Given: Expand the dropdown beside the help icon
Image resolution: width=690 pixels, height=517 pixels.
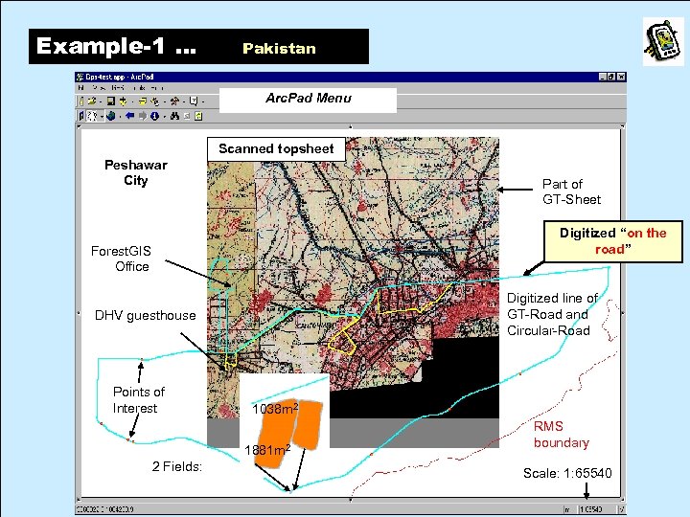Looking at the screenshot, I should coord(203,102).
